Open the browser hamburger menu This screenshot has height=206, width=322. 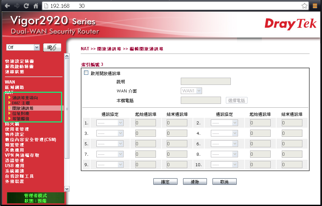[x=315, y=6]
